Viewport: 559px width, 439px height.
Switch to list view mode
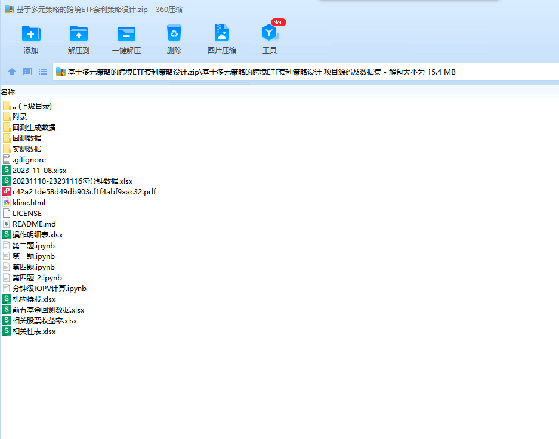tap(43, 72)
